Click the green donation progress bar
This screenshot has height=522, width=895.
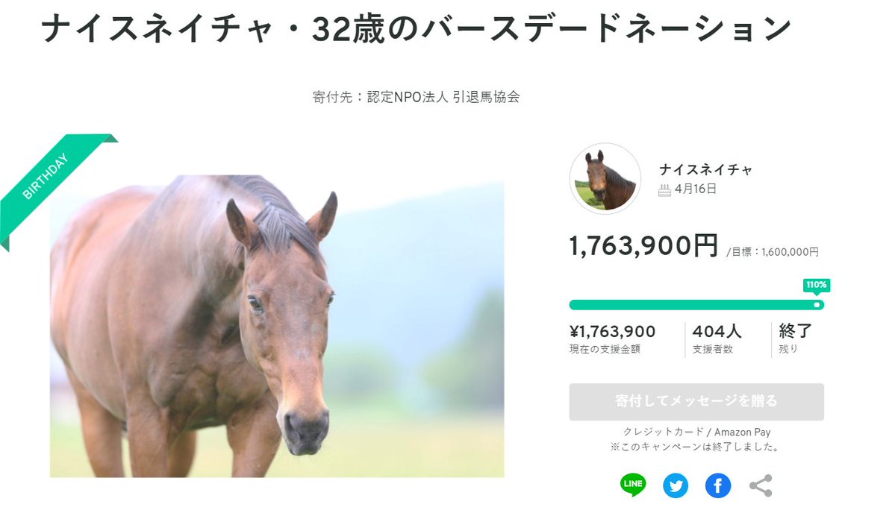pyautogui.click(x=694, y=304)
